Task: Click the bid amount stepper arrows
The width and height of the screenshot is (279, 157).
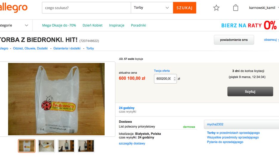Action: [x=175, y=79]
